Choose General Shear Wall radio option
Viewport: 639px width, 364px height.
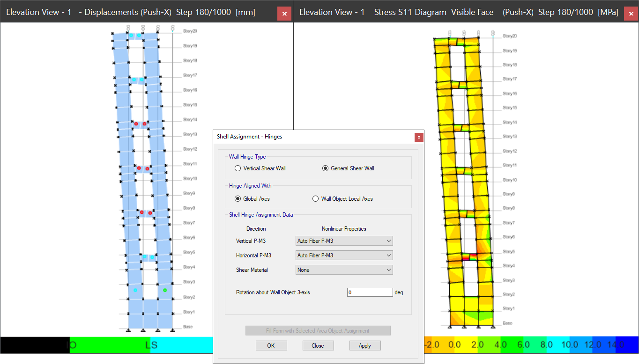click(x=325, y=168)
